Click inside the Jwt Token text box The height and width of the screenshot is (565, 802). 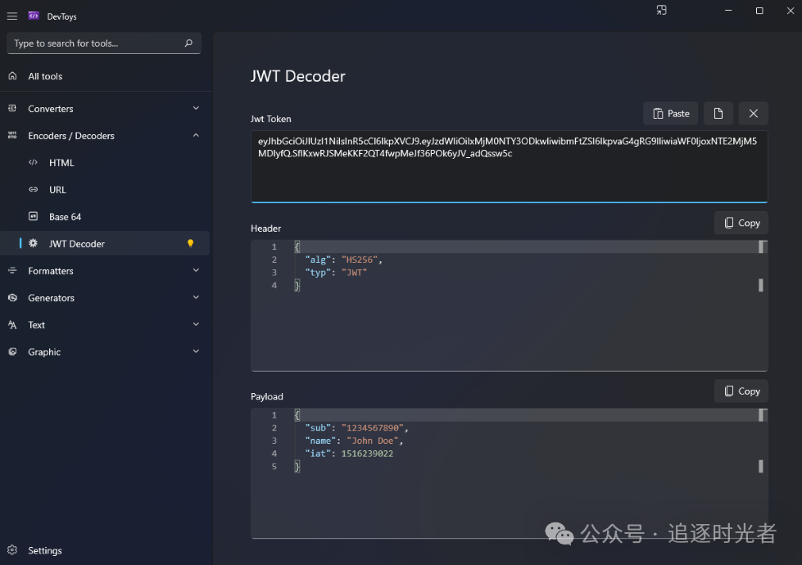click(509, 176)
